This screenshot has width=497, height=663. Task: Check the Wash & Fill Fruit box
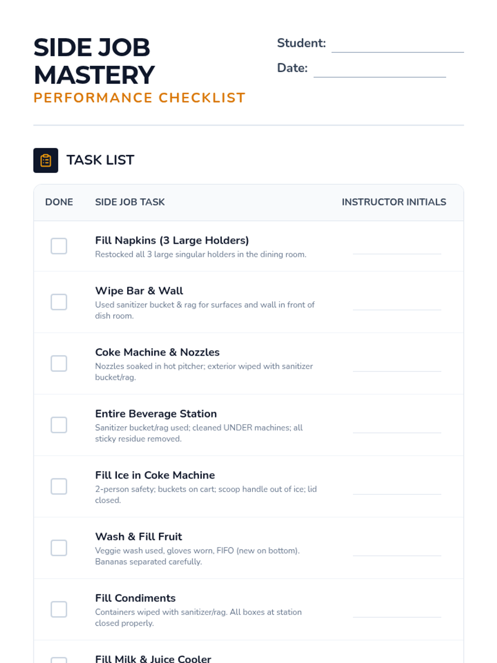point(59,548)
